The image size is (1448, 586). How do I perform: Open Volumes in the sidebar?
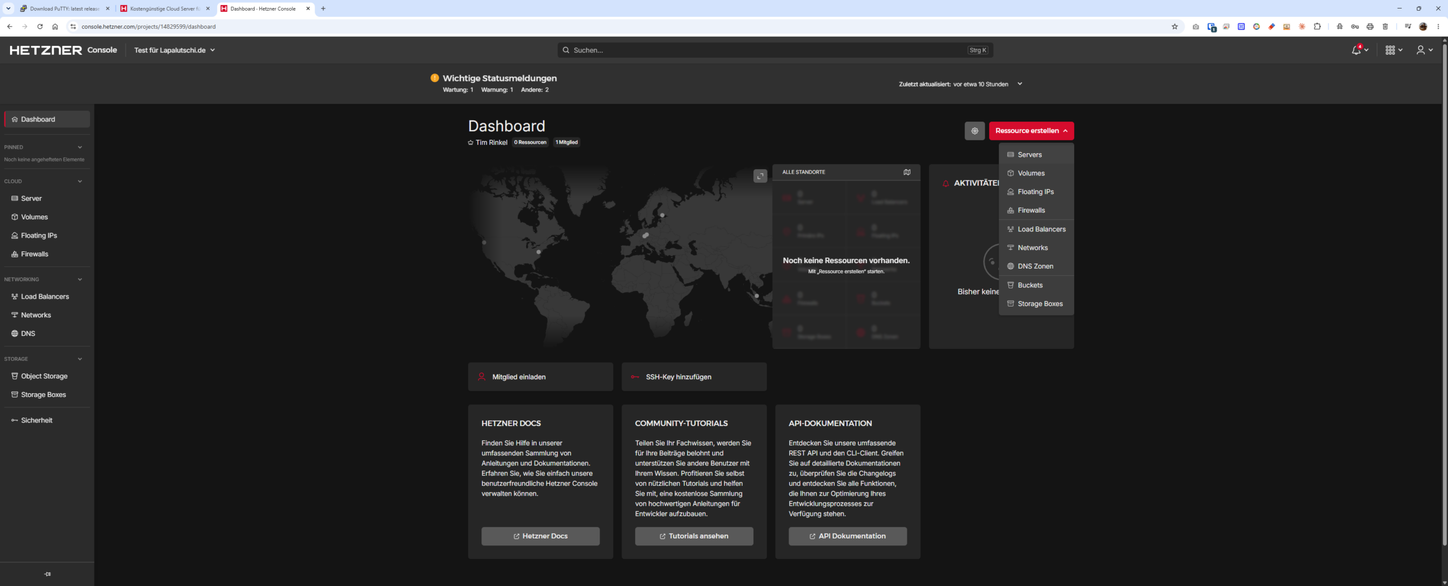(x=47, y=217)
